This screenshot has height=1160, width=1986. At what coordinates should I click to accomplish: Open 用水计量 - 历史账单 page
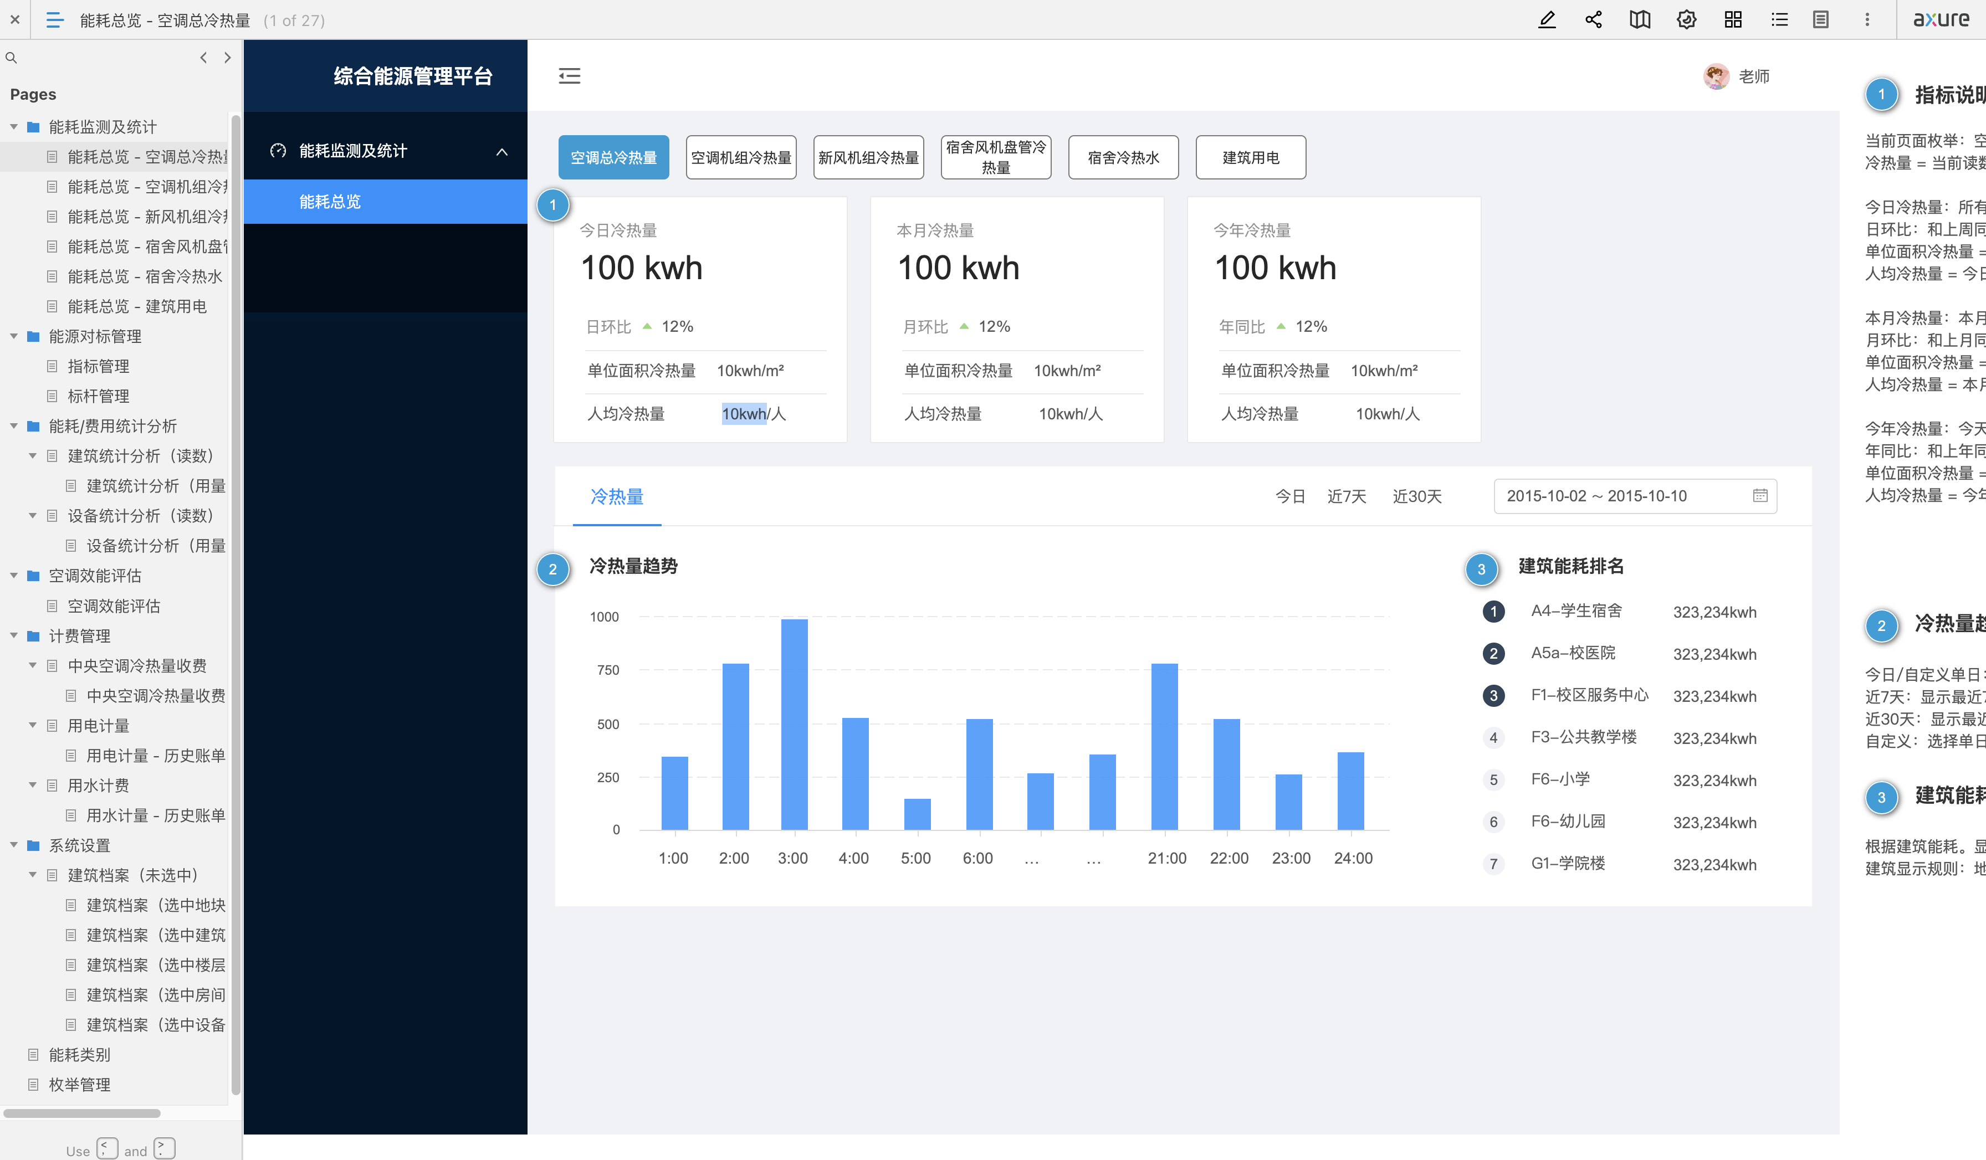point(155,815)
